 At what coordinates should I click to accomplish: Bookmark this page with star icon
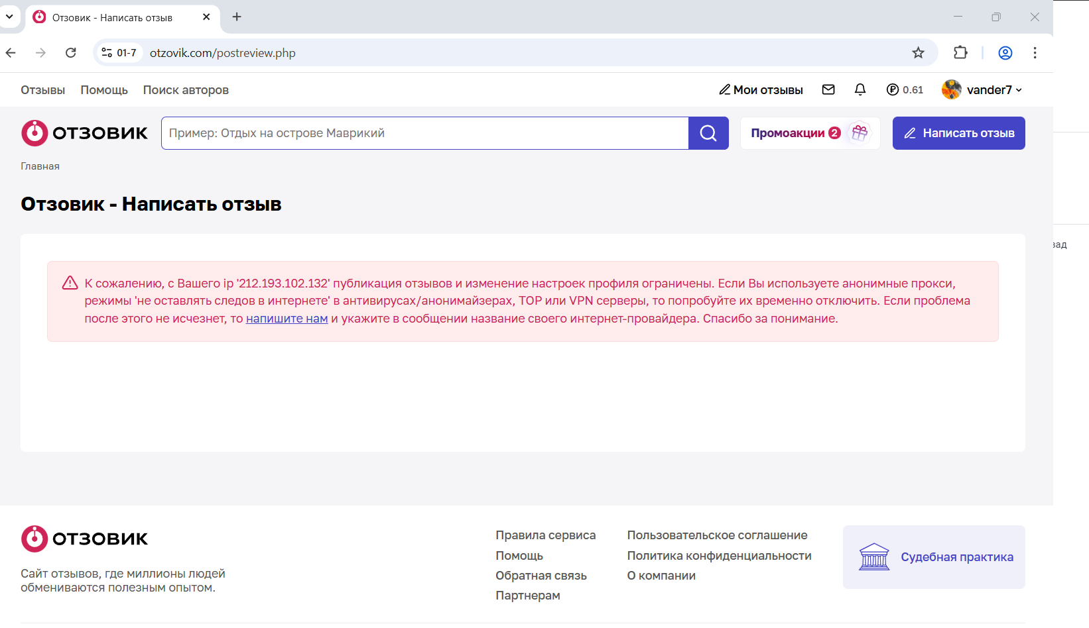pyautogui.click(x=918, y=53)
